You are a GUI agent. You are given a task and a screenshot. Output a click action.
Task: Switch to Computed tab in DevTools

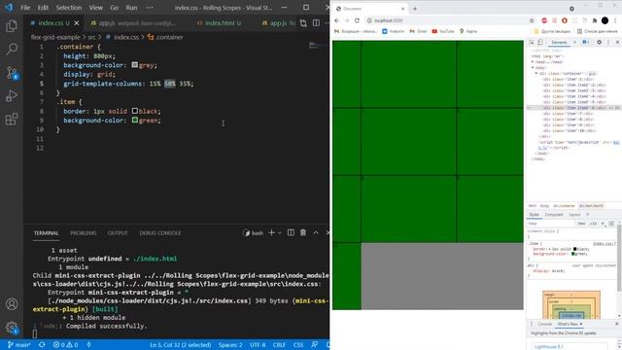tap(554, 215)
